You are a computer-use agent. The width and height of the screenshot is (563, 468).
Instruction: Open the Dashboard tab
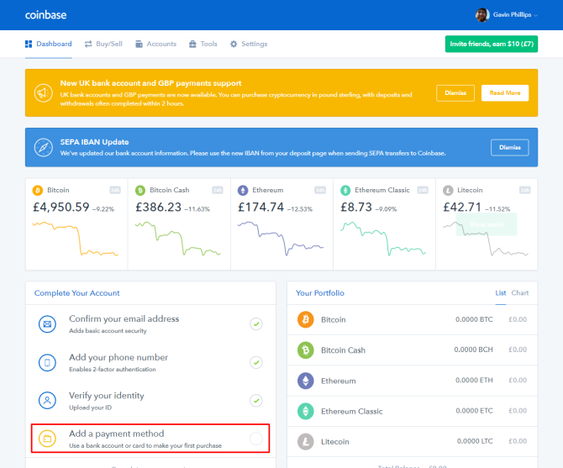(49, 44)
